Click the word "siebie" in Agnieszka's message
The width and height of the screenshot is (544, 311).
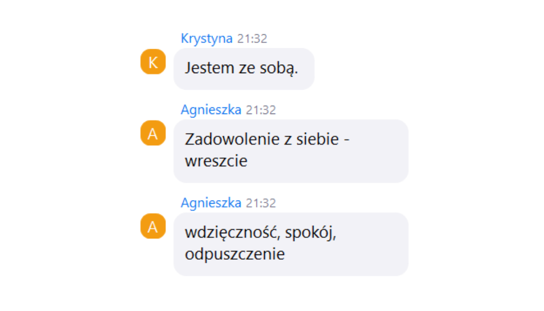pos(317,139)
